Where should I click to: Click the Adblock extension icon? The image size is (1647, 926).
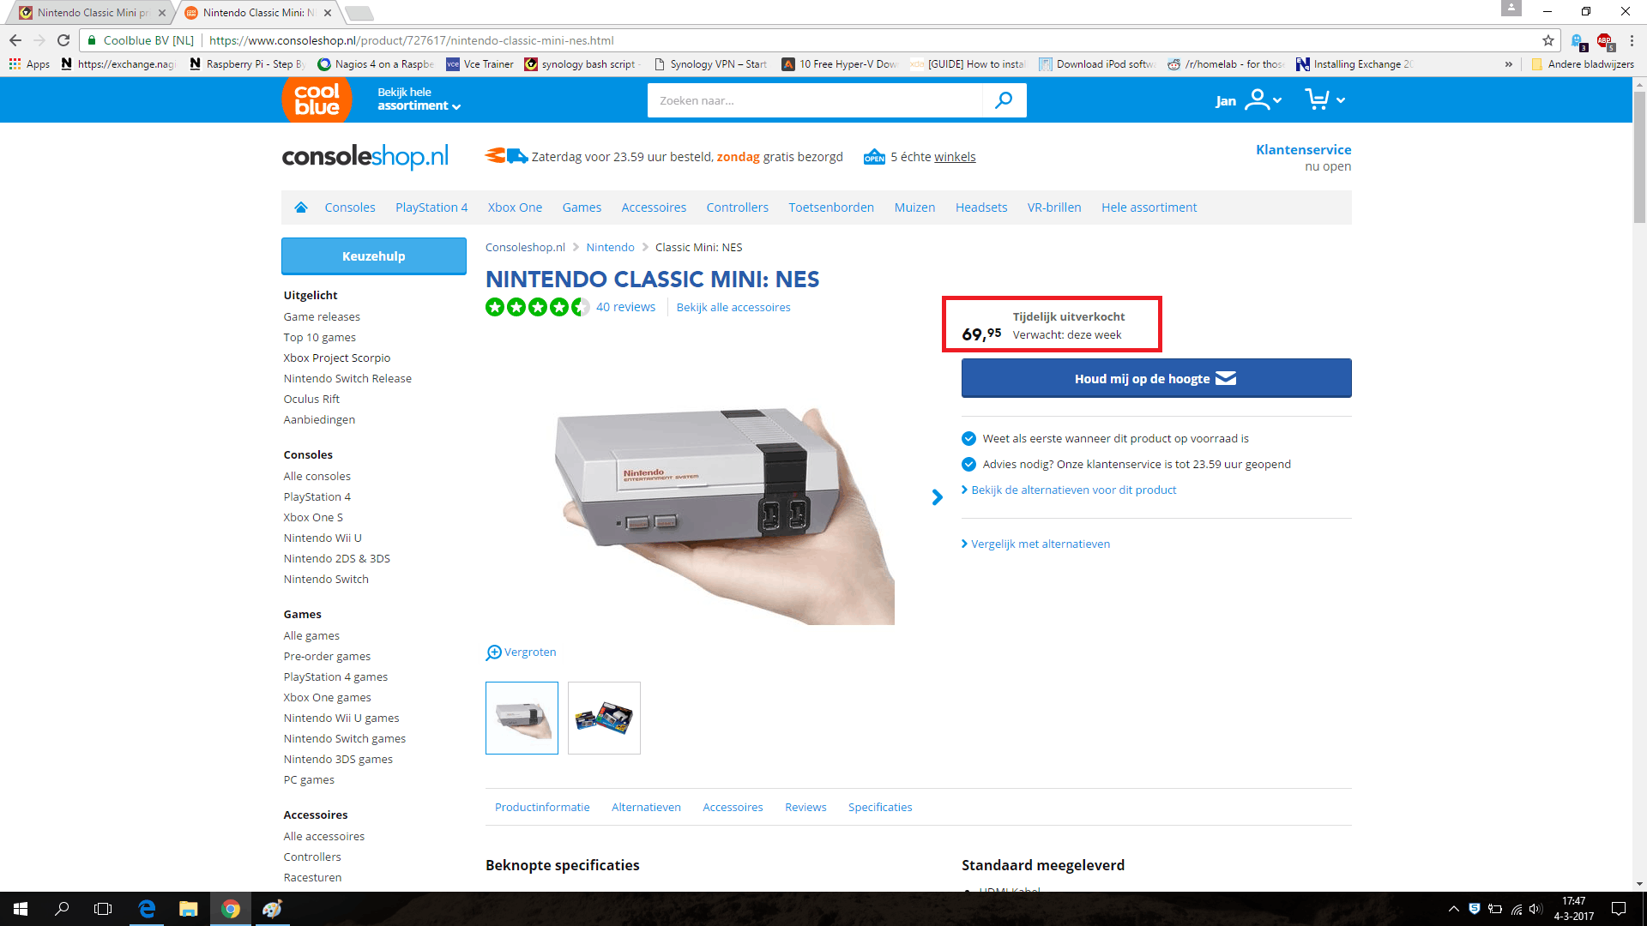[x=1604, y=40]
